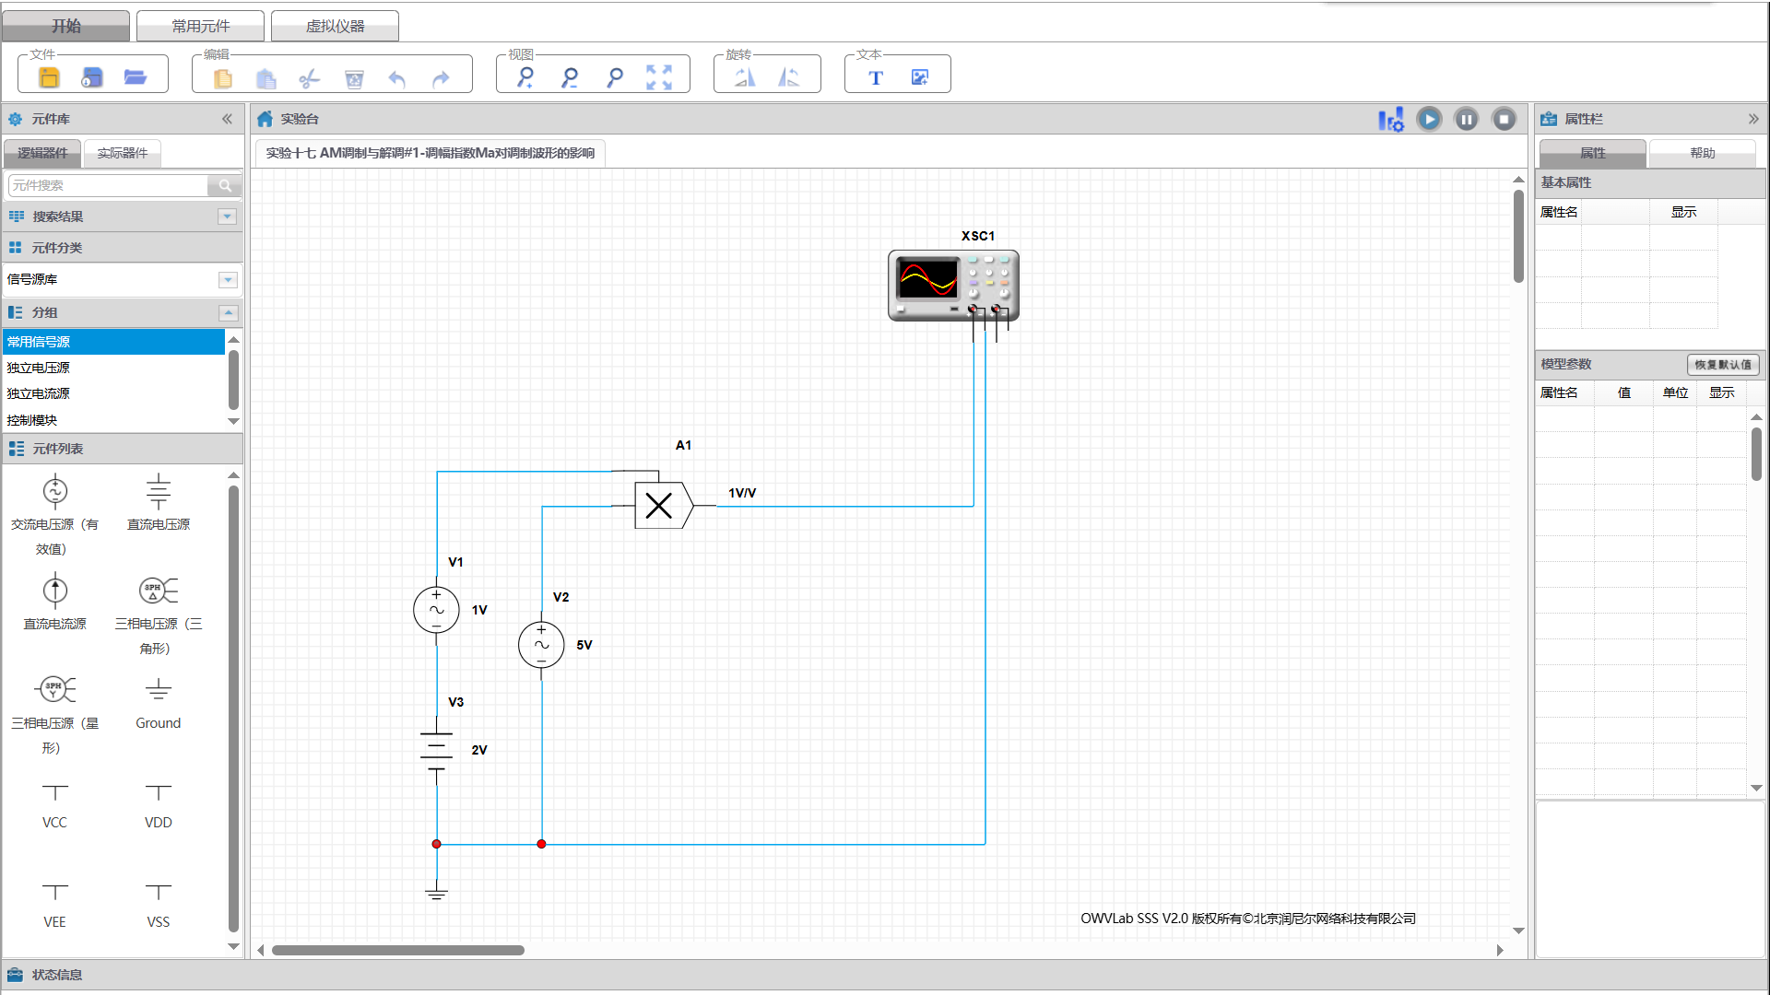
Task: Select the V3 battery symbol
Action: [x=437, y=750]
